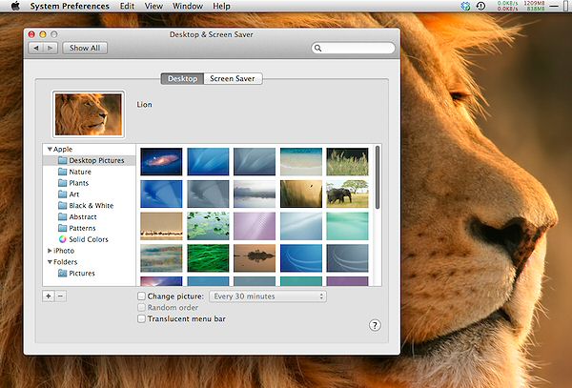Choose the teal green abstract wallpaper

pyautogui.click(x=347, y=226)
